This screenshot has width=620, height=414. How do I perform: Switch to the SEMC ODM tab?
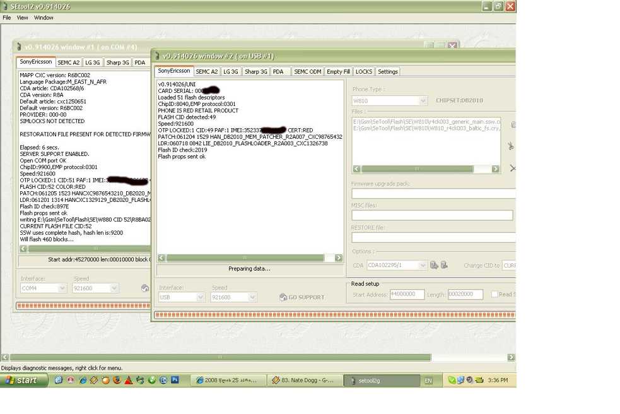pyautogui.click(x=308, y=72)
